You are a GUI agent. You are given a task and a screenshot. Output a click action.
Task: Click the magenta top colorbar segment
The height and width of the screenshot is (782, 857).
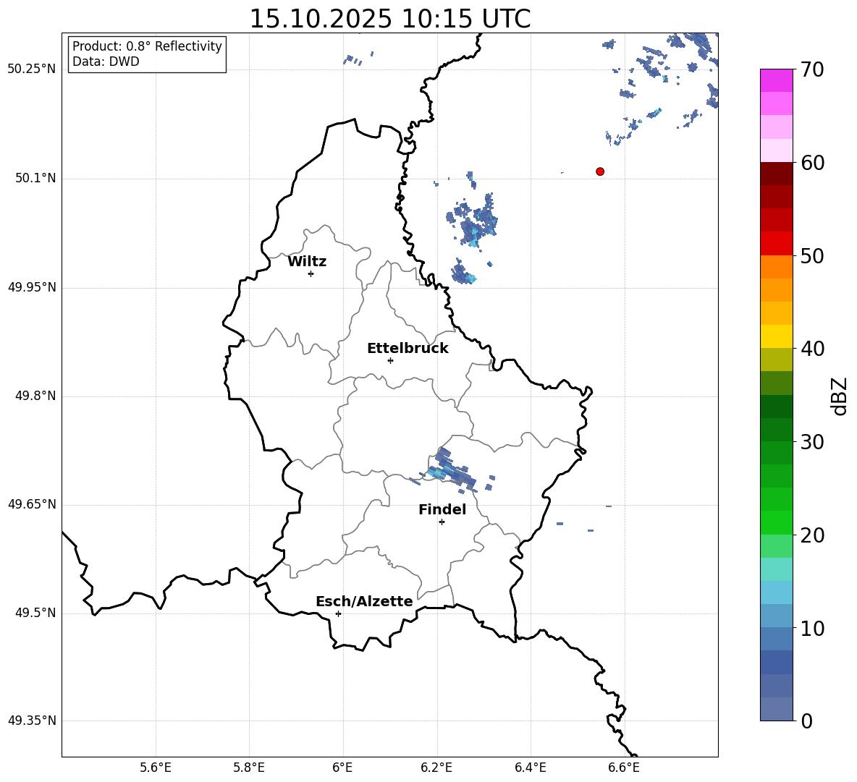click(x=777, y=80)
